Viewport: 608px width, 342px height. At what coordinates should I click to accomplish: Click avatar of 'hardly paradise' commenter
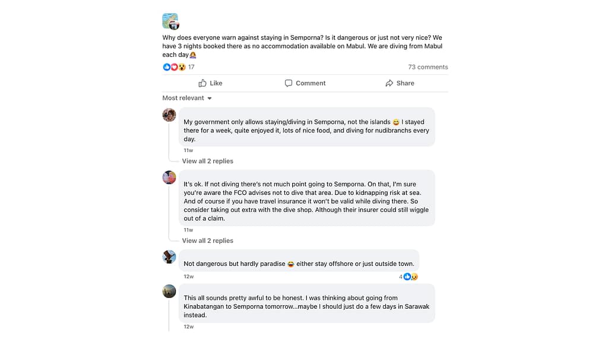pyautogui.click(x=169, y=256)
